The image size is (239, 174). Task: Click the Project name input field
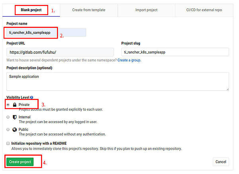46,33
